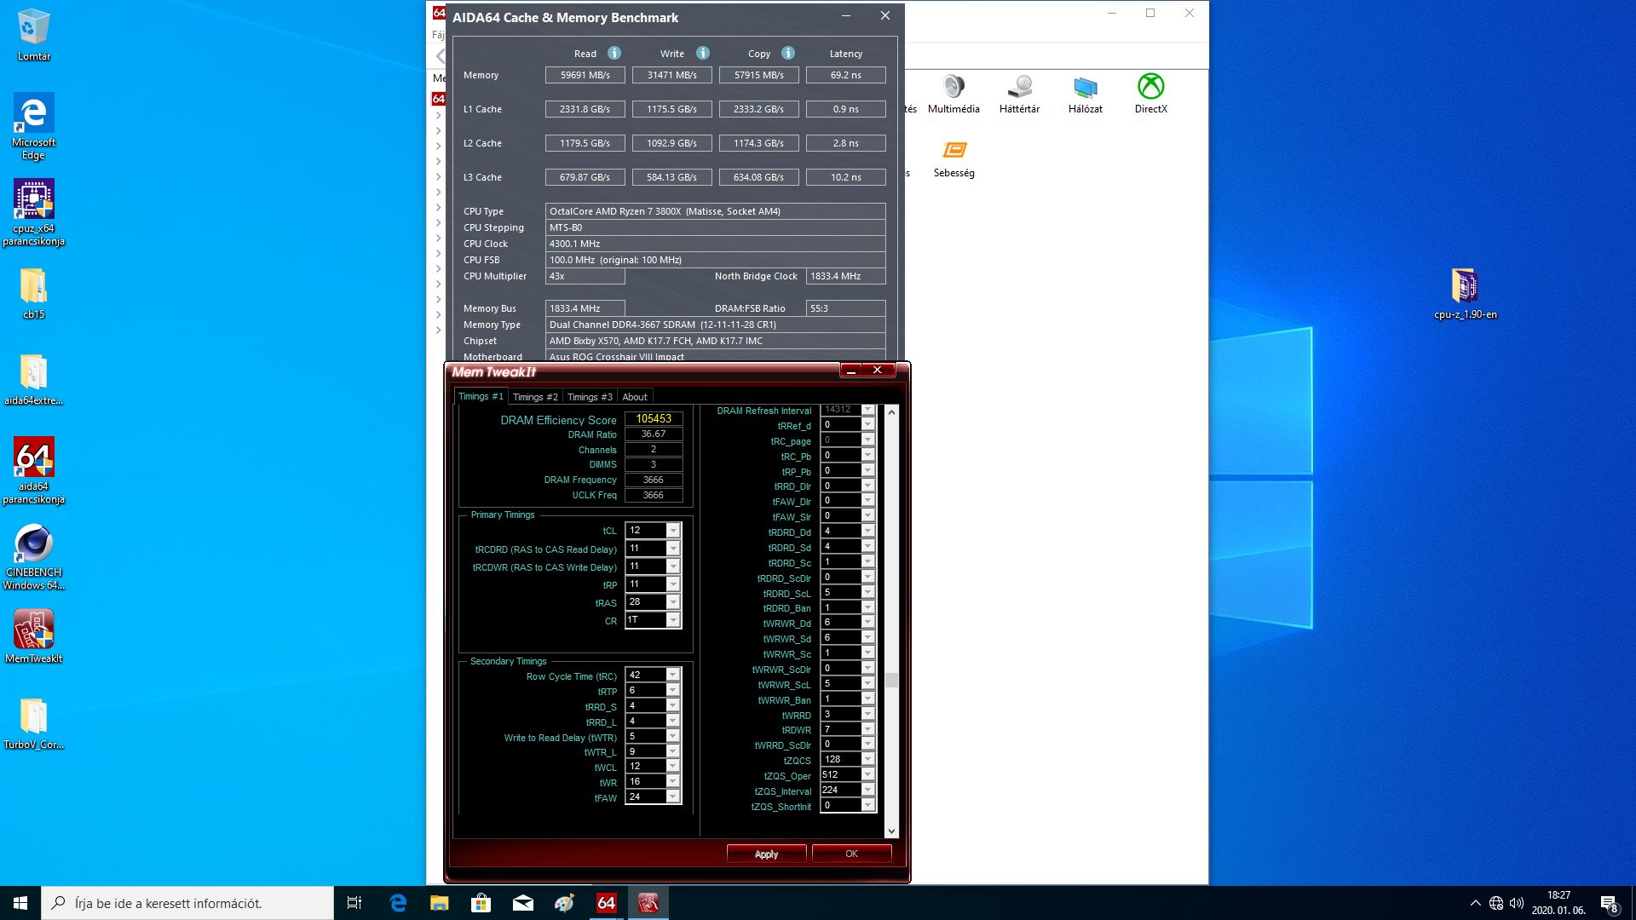
Task: Open the Multimédia icon in AIDA64 window
Action: 953,94
